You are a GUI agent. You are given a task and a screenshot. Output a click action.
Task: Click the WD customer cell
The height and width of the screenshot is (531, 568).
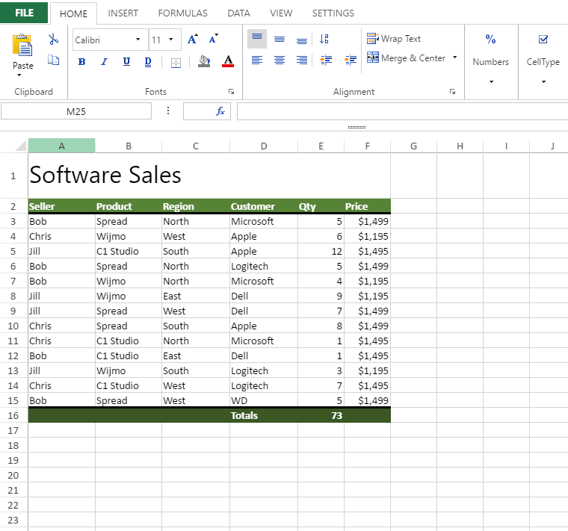[x=264, y=401]
